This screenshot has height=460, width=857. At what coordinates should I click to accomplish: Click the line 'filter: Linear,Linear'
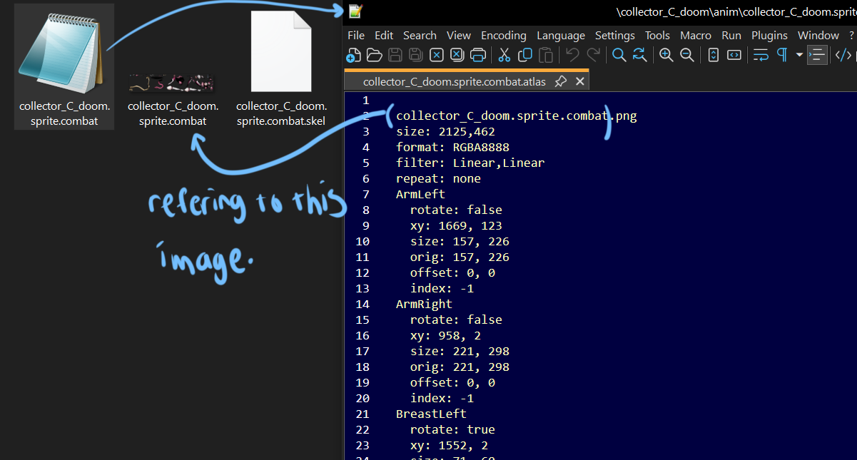(470, 163)
